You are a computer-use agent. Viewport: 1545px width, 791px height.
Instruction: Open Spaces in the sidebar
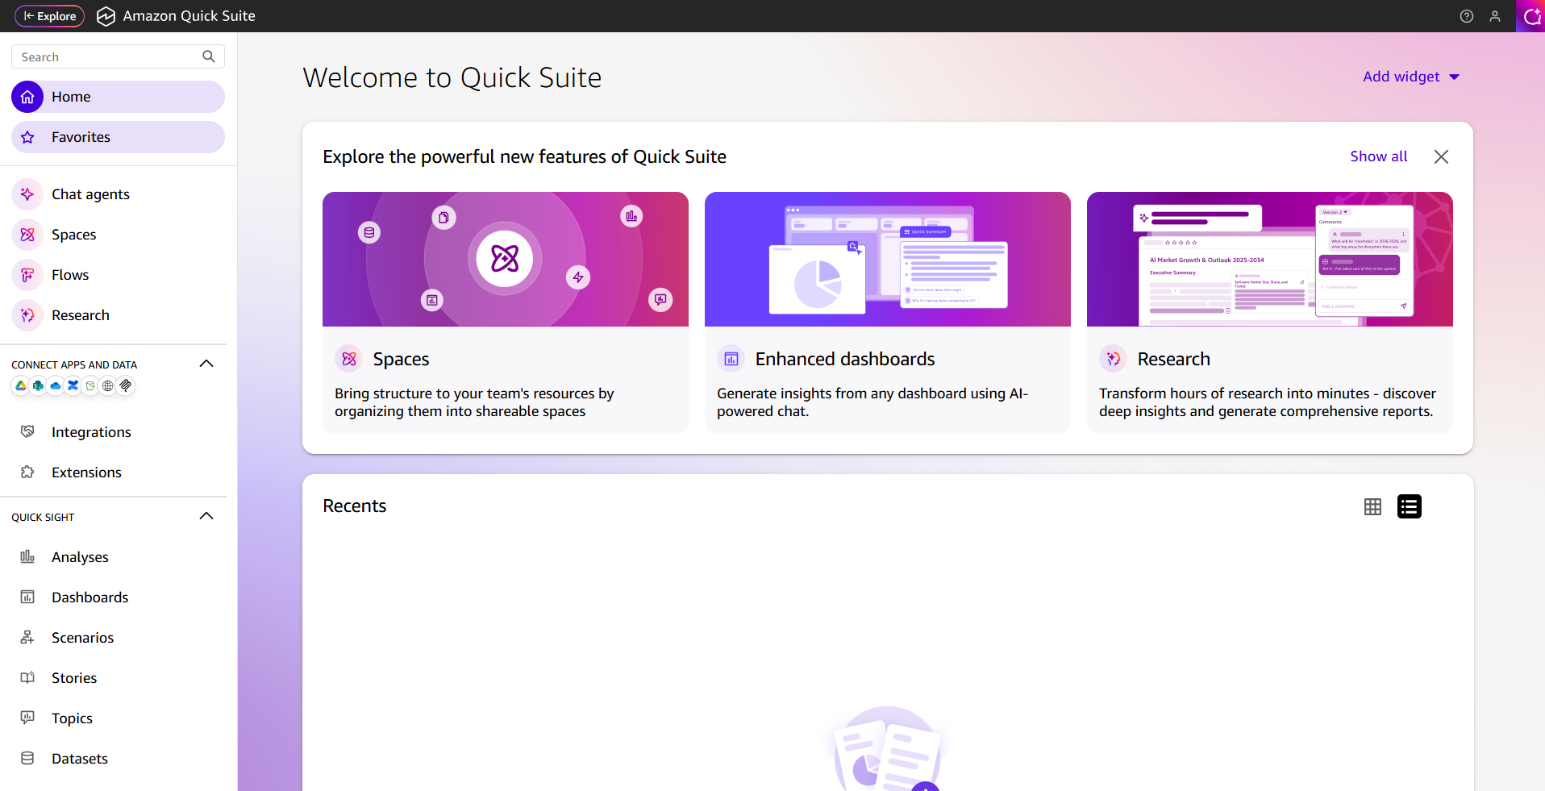[x=118, y=235]
